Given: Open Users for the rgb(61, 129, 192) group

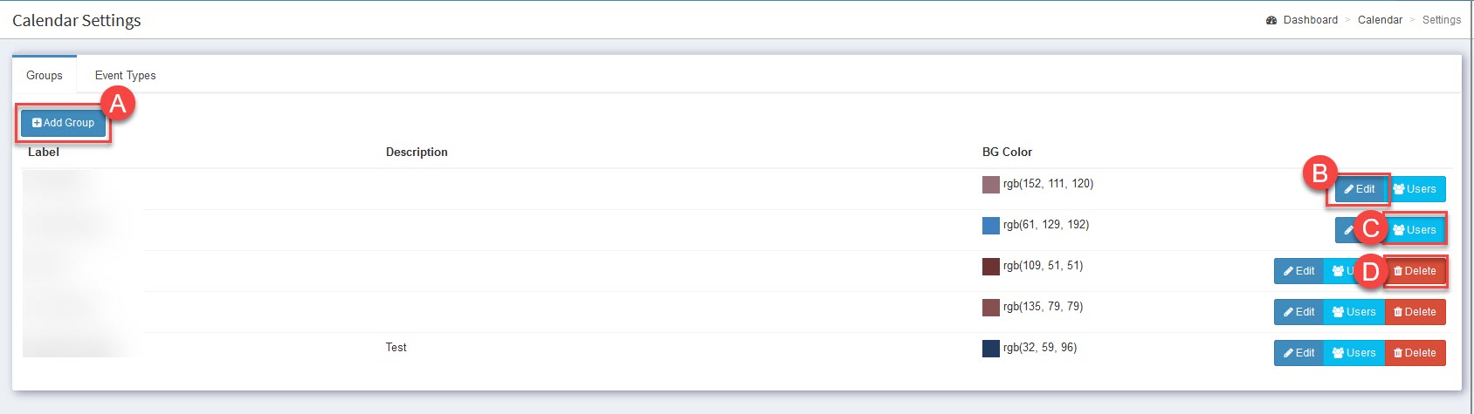Looking at the screenshot, I should pos(1415,230).
